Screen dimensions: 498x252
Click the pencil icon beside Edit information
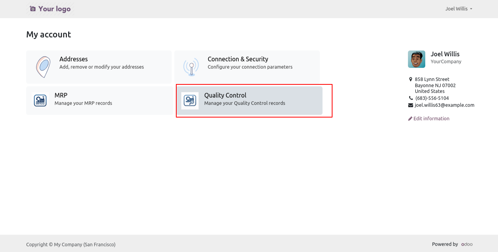410,119
